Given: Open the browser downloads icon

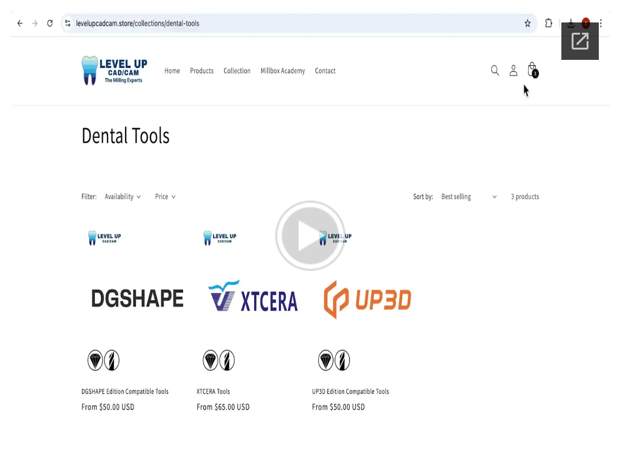Looking at the screenshot, I should (571, 23).
